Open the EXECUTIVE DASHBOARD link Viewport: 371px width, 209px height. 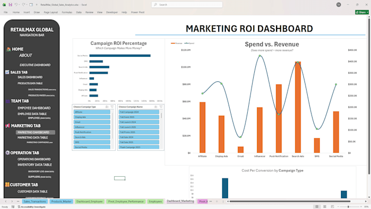point(35,65)
